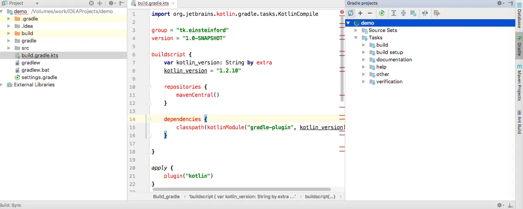Fold the dependencies block at line 14
This screenshot has height=209, width=523.
coord(148,119)
